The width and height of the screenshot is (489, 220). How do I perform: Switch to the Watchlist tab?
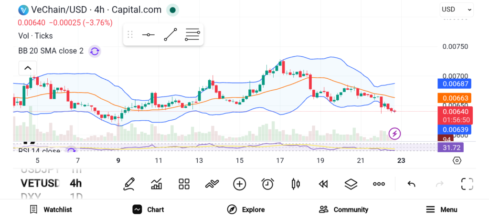[x=51, y=210]
